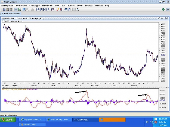Click the Print icon
This screenshot has height=127, width=170.
tap(74, 9)
